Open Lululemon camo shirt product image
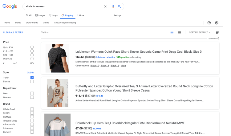 click(57, 58)
